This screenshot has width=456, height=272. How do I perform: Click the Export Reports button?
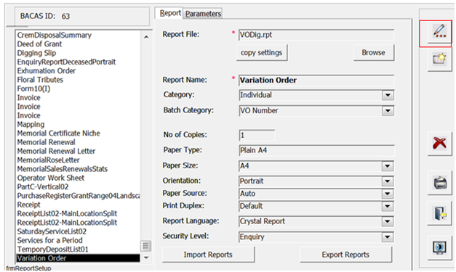[345, 255]
